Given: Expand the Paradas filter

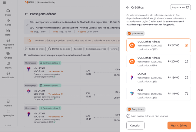Looking at the screenshot, I should pos(78,49).
